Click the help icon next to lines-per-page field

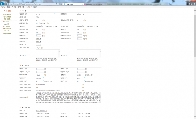click(x=86, y=36)
